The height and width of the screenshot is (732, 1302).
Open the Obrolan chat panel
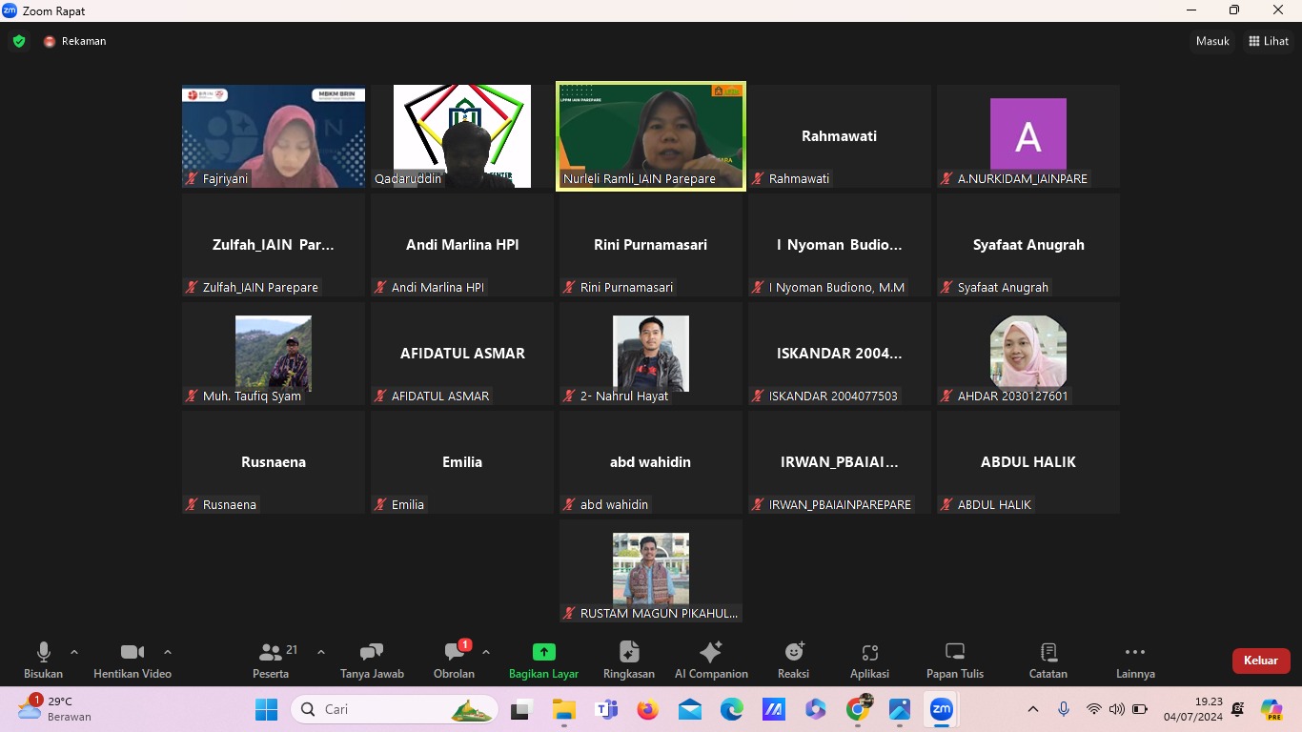point(454,661)
